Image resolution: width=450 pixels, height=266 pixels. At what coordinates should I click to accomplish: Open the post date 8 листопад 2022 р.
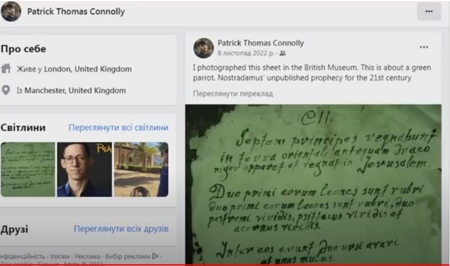[x=246, y=53]
